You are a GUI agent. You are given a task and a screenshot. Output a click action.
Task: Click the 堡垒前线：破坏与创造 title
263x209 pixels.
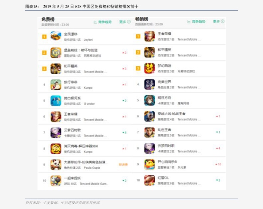[x=81, y=50]
